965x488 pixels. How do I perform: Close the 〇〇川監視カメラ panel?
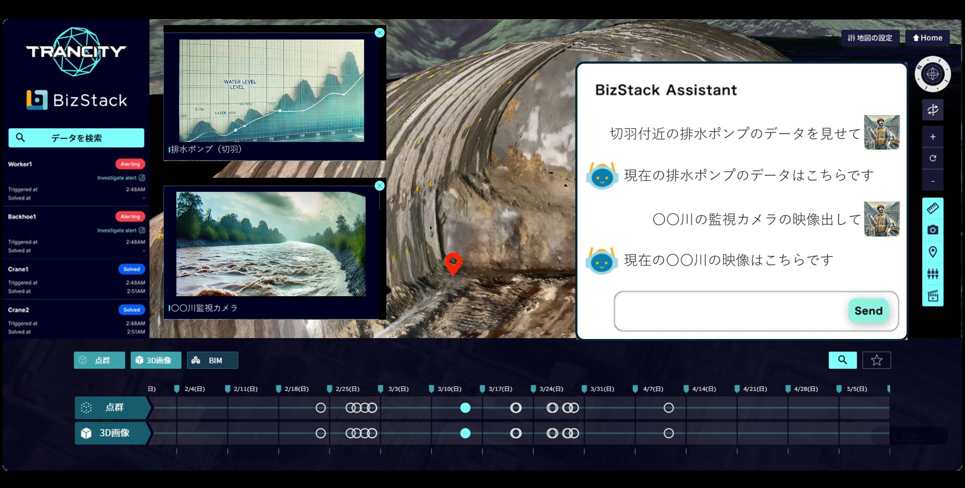point(379,186)
